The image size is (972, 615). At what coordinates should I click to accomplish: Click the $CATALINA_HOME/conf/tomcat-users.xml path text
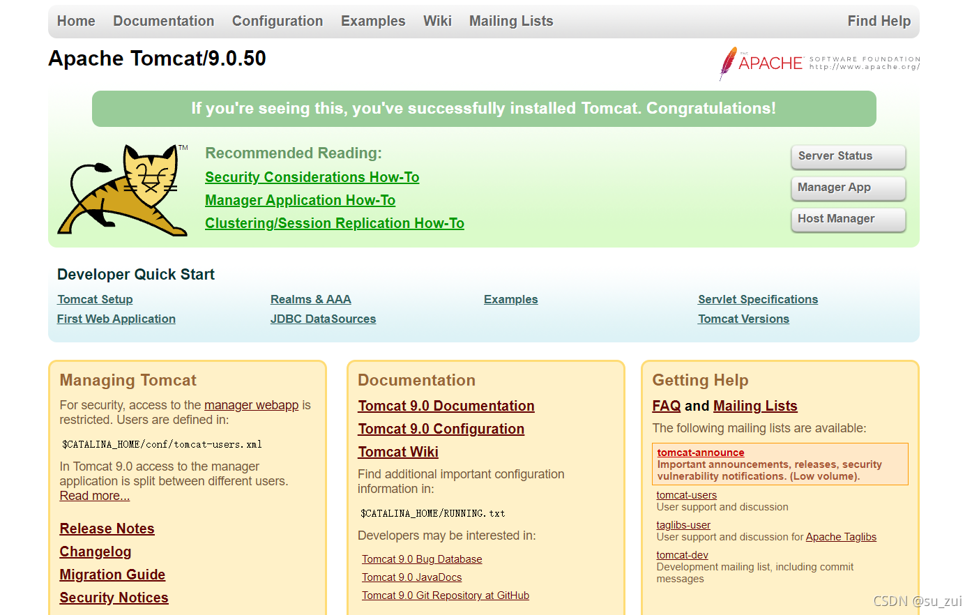(x=162, y=444)
